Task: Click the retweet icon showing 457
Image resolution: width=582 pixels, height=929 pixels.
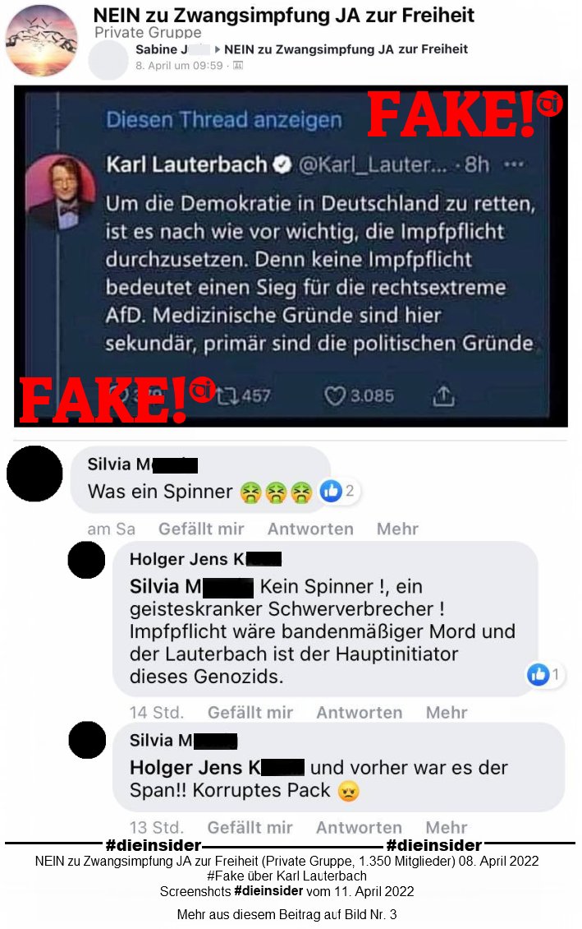Action: pos(226,395)
